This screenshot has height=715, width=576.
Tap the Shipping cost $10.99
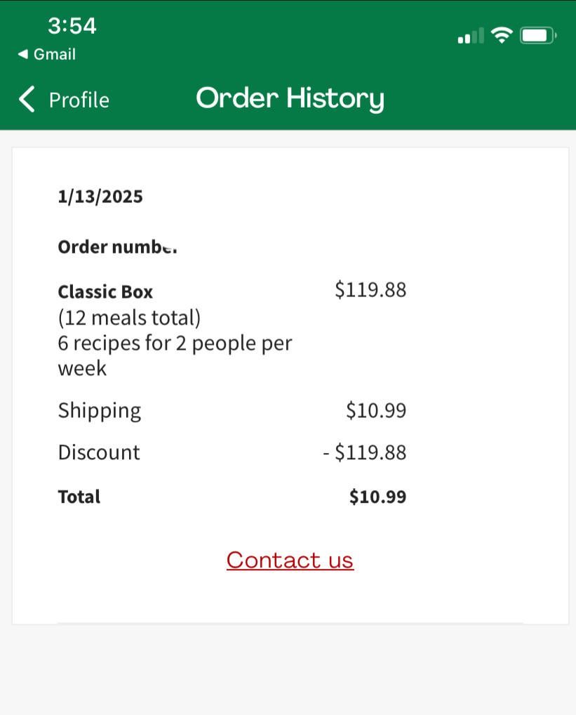376,410
